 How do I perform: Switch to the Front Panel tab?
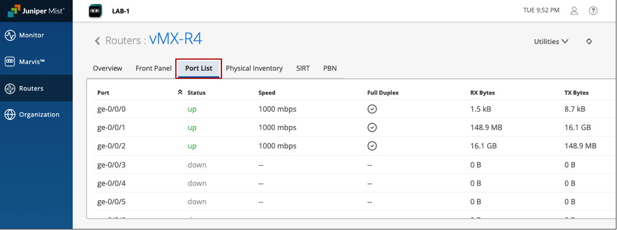click(x=153, y=69)
